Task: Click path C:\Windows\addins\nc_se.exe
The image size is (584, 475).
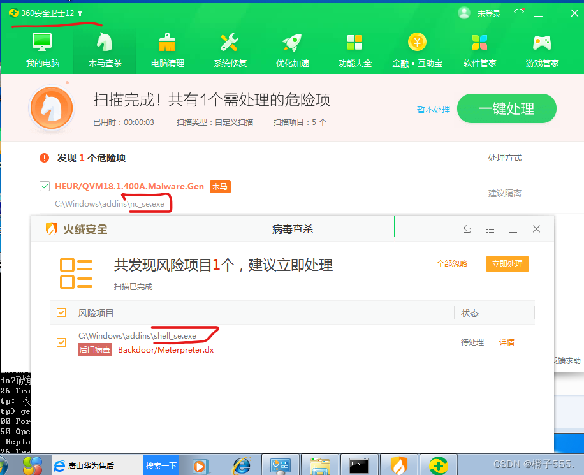Action: click(110, 204)
